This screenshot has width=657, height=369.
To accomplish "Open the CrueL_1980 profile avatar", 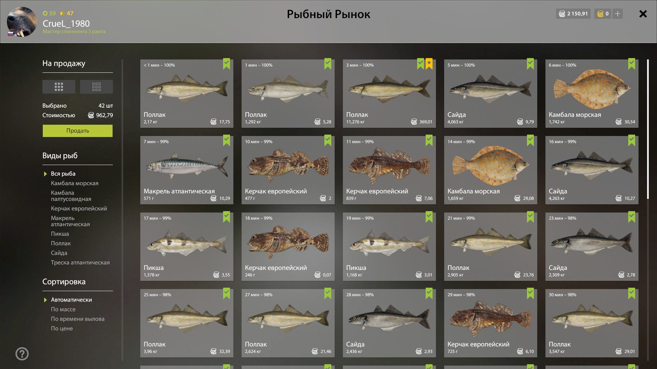I will [22, 22].
